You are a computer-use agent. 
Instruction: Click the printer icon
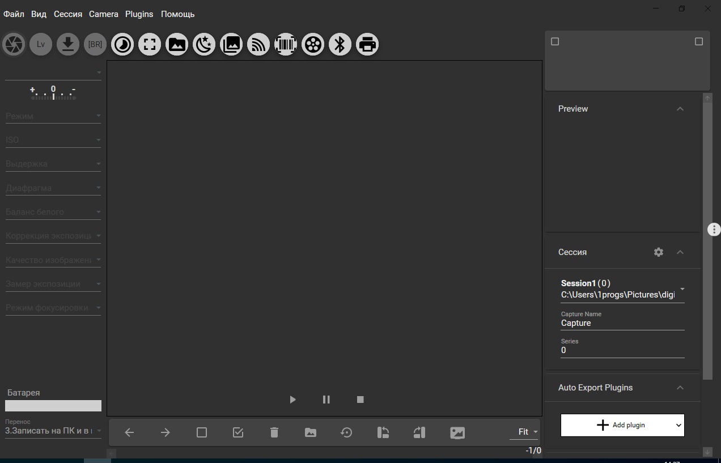367,44
